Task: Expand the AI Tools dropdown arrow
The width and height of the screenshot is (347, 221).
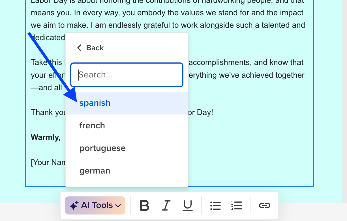Action: tap(118, 206)
